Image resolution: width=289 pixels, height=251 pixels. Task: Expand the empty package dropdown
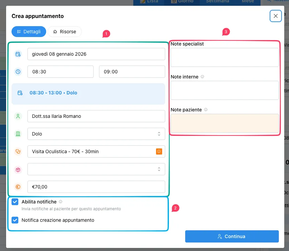coord(96,169)
